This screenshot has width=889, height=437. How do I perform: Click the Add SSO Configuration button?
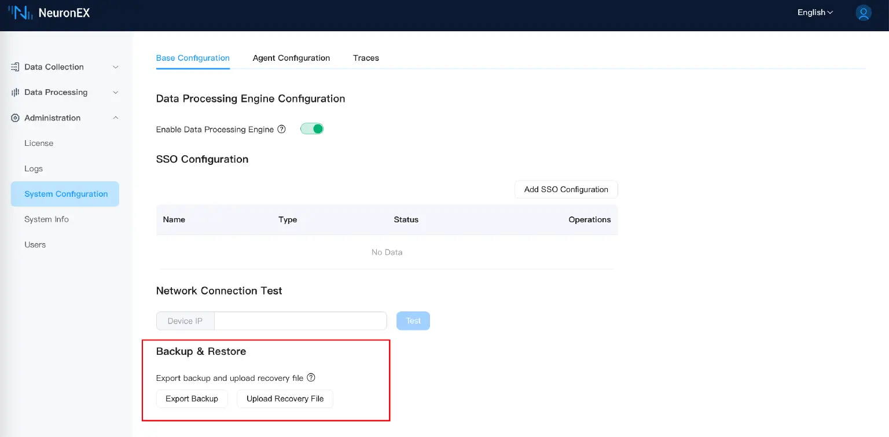click(x=565, y=189)
